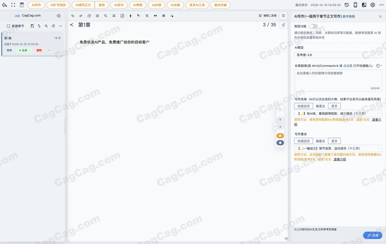
Task: Open the 写作风格 preset dropdown 祛AI味
Action: [x=338, y=114]
